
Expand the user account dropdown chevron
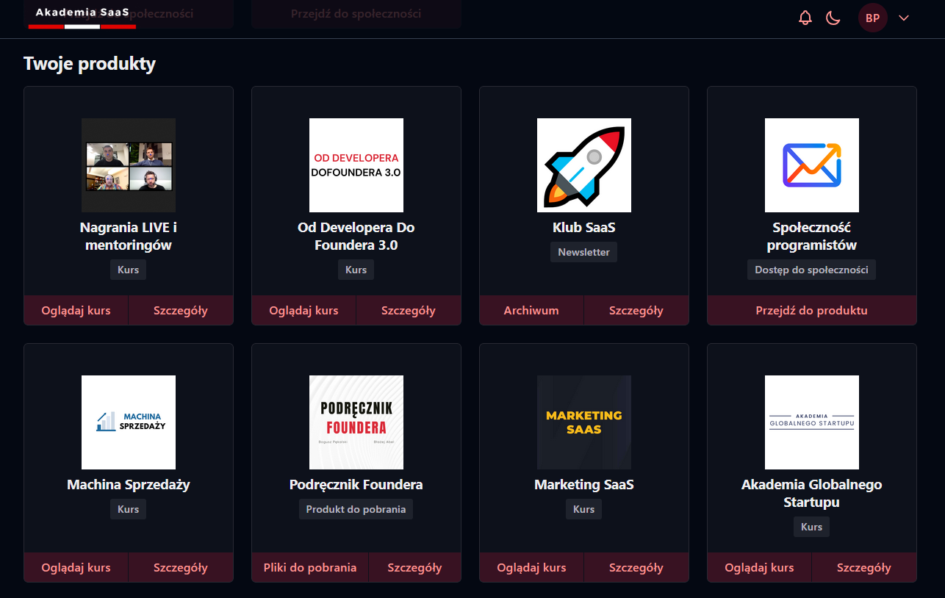click(x=904, y=18)
